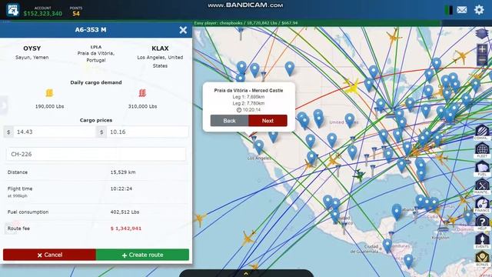Click the OYSY origin airport code
The width and height of the screenshot is (492, 277).
click(x=32, y=48)
